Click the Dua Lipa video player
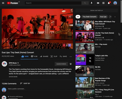Viewport: 122px width, 99px height. coord(37,29)
